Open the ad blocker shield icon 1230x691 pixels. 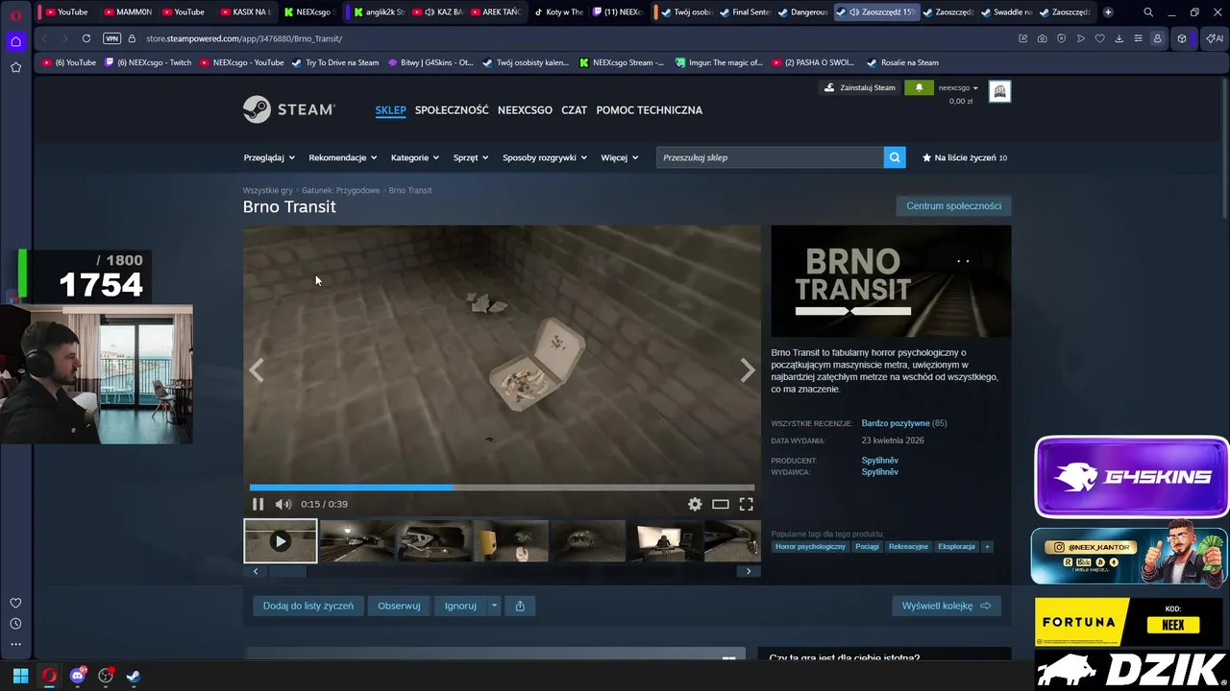[x=1062, y=38]
